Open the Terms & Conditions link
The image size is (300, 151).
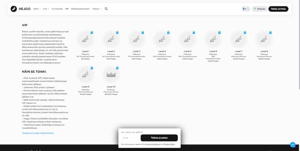click(x=153, y=144)
